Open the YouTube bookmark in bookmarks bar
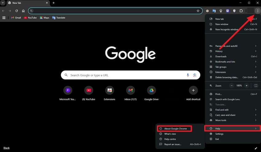Image resolution: width=261 pixels, height=152 pixels. (30, 17)
